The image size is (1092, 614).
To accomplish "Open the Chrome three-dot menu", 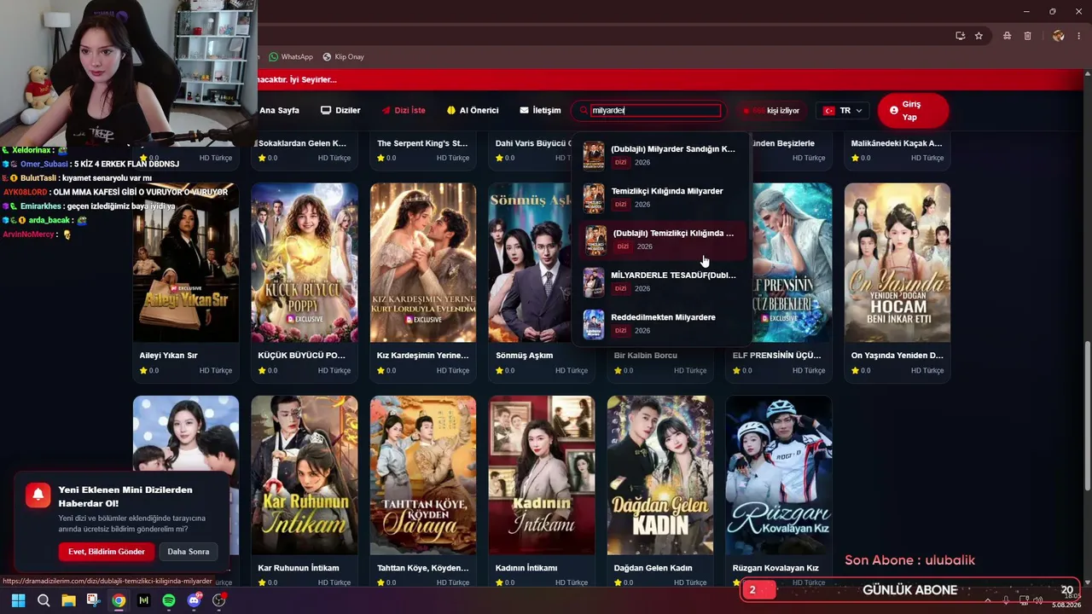I will pyautogui.click(x=1079, y=36).
